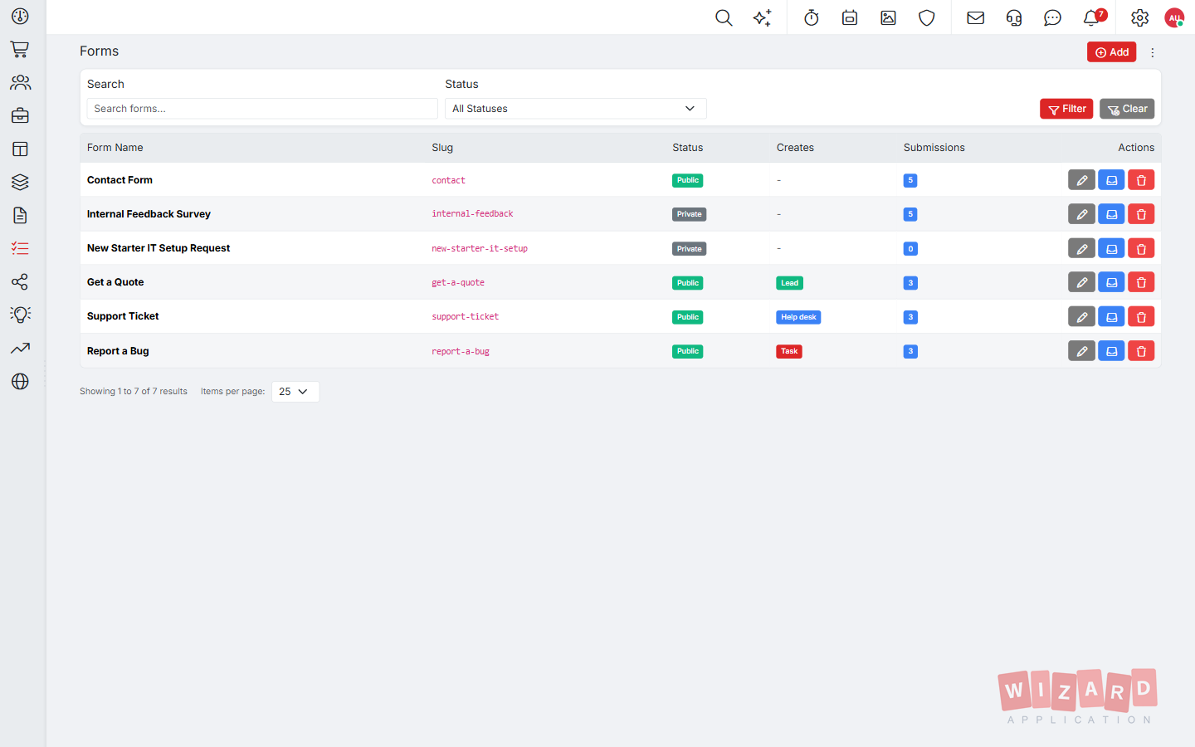Open the dashboard clock icon in sidebar

(20, 17)
